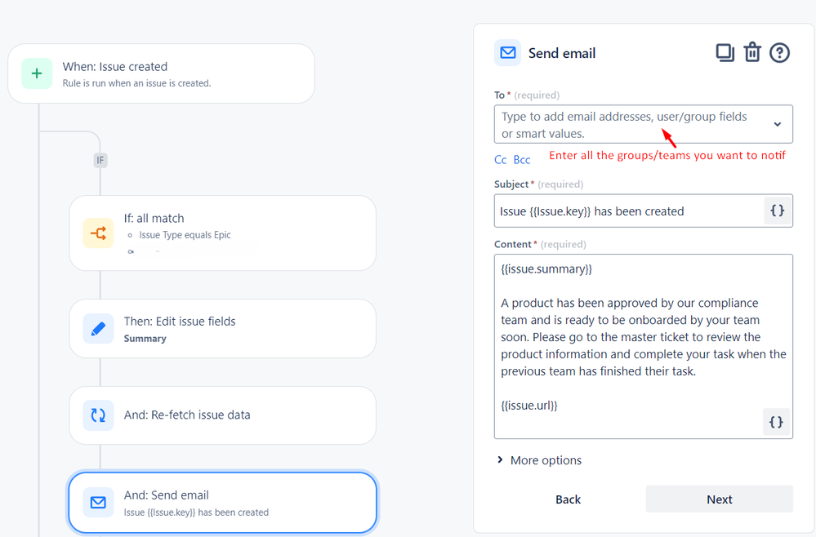Open the To recipients dropdown arrow

[777, 124]
